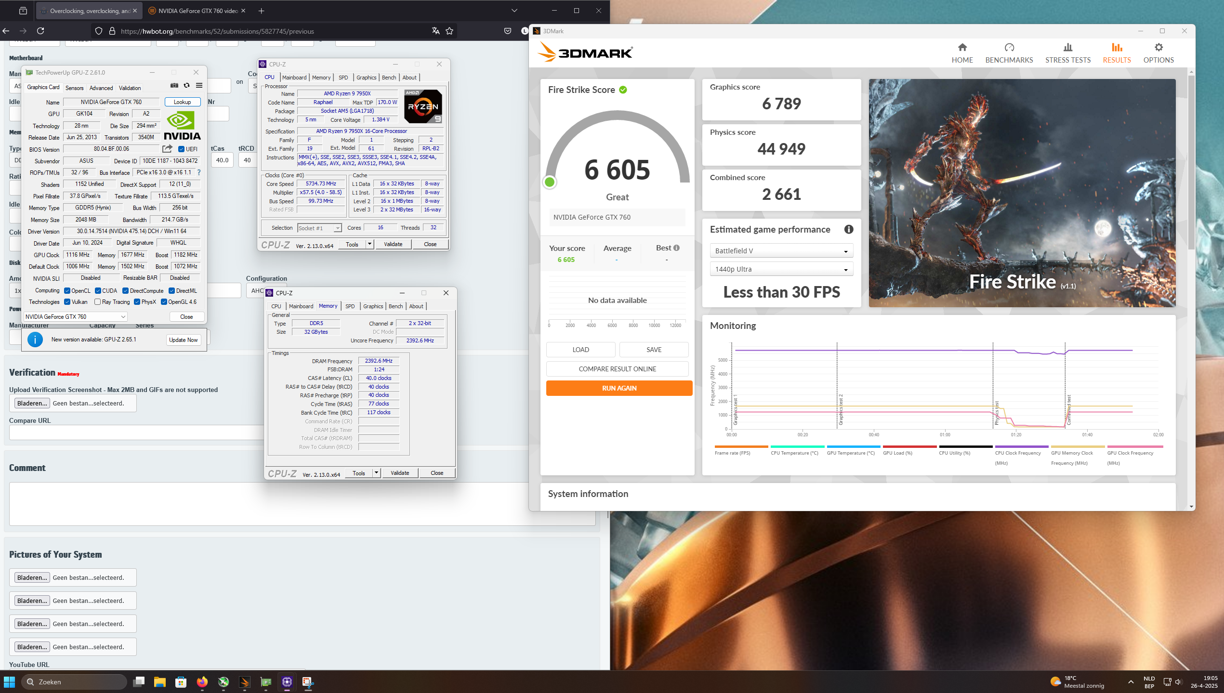The height and width of the screenshot is (693, 1224).
Task: Open the Firefox list-all-tabs chevron
Action: click(x=514, y=11)
